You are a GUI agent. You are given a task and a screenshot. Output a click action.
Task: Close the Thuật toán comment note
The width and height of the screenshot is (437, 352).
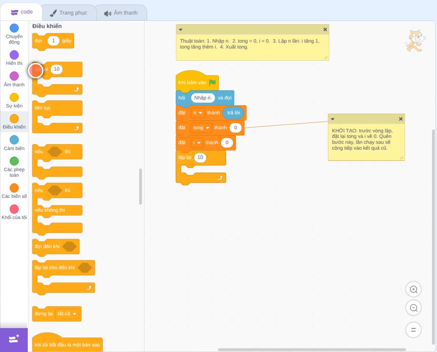point(325,29)
